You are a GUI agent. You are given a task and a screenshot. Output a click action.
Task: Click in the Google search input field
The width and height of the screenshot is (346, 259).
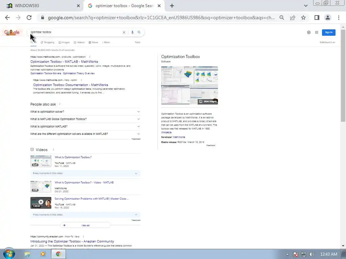click(75, 32)
